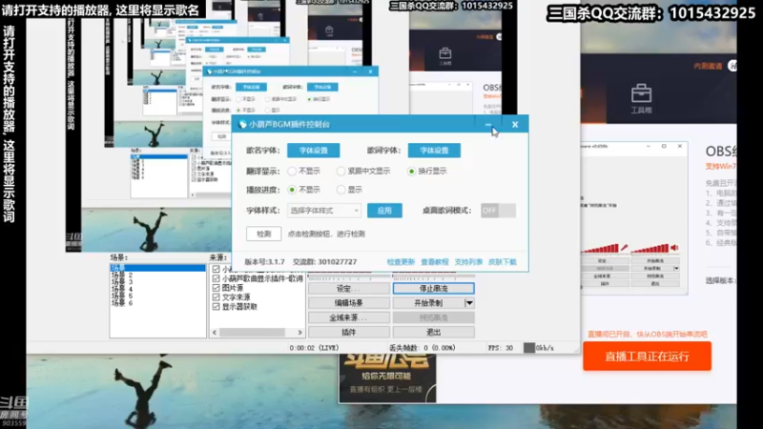The height and width of the screenshot is (429, 763).
Task: Toggle the 图片源 source checkbox
Action: click(x=217, y=288)
